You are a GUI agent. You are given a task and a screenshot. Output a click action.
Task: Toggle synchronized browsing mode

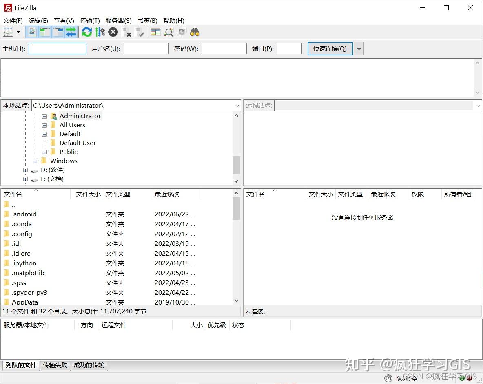click(182, 32)
